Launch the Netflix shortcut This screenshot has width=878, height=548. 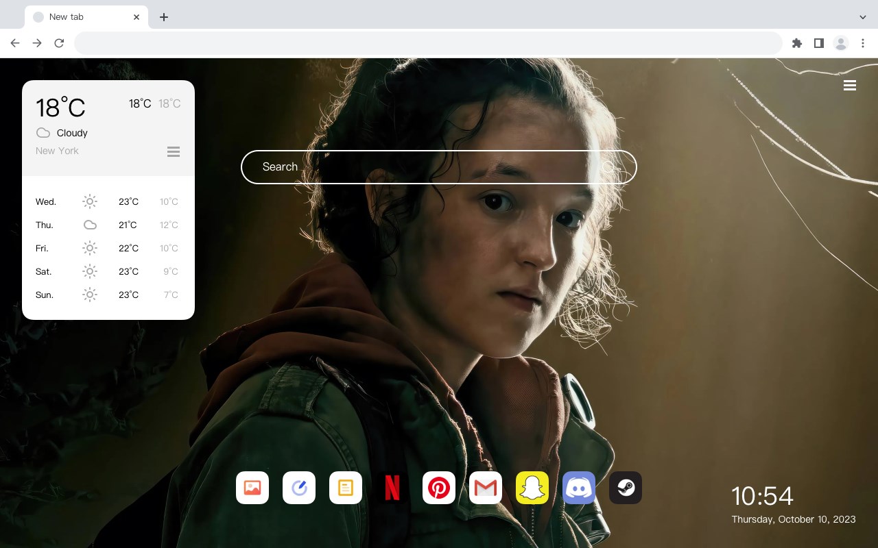tap(392, 488)
